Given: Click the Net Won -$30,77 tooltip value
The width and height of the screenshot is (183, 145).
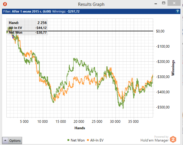Looking at the screenshot, I should 41,32.
